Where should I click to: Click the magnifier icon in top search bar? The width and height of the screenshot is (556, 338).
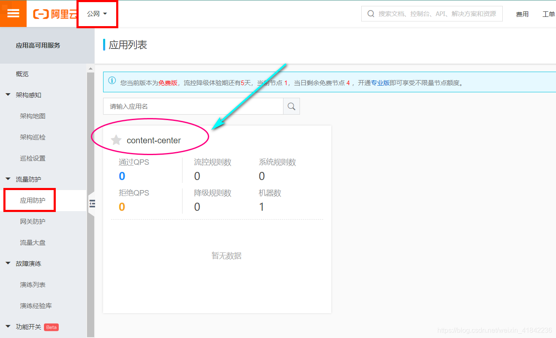[371, 13]
